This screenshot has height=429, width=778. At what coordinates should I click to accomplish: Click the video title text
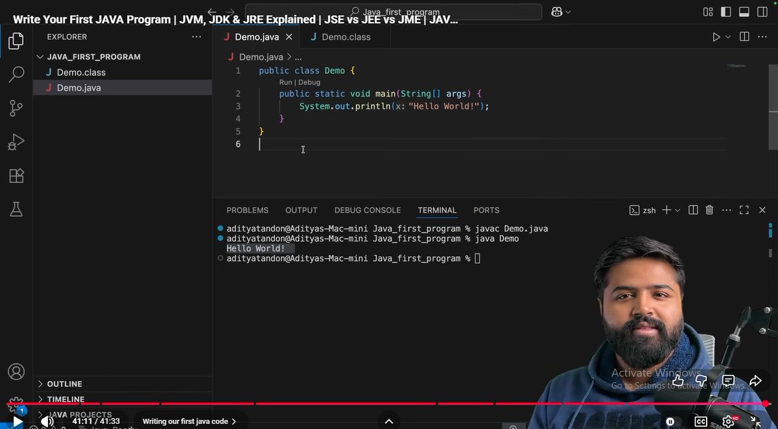coord(235,19)
